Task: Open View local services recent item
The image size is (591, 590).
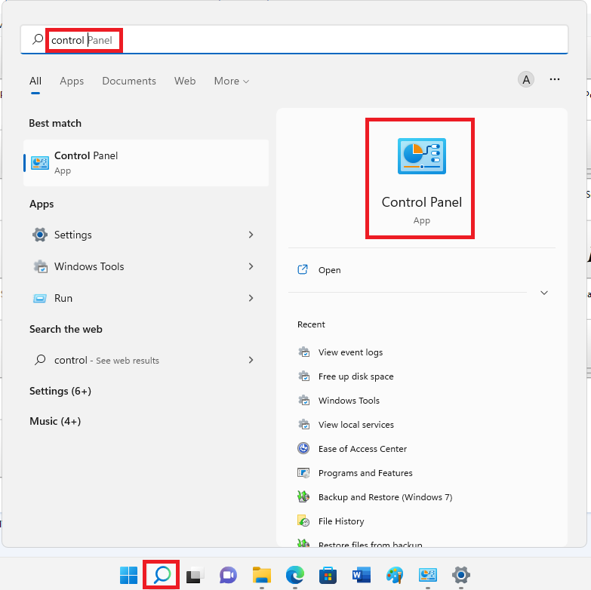Action: click(356, 425)
